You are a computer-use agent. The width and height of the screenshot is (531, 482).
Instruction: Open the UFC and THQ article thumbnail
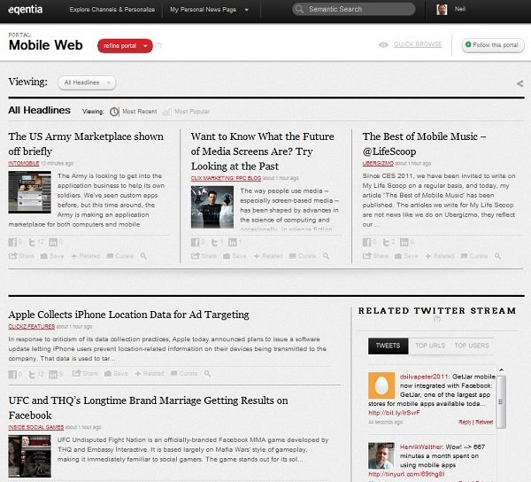pos(30,456)
